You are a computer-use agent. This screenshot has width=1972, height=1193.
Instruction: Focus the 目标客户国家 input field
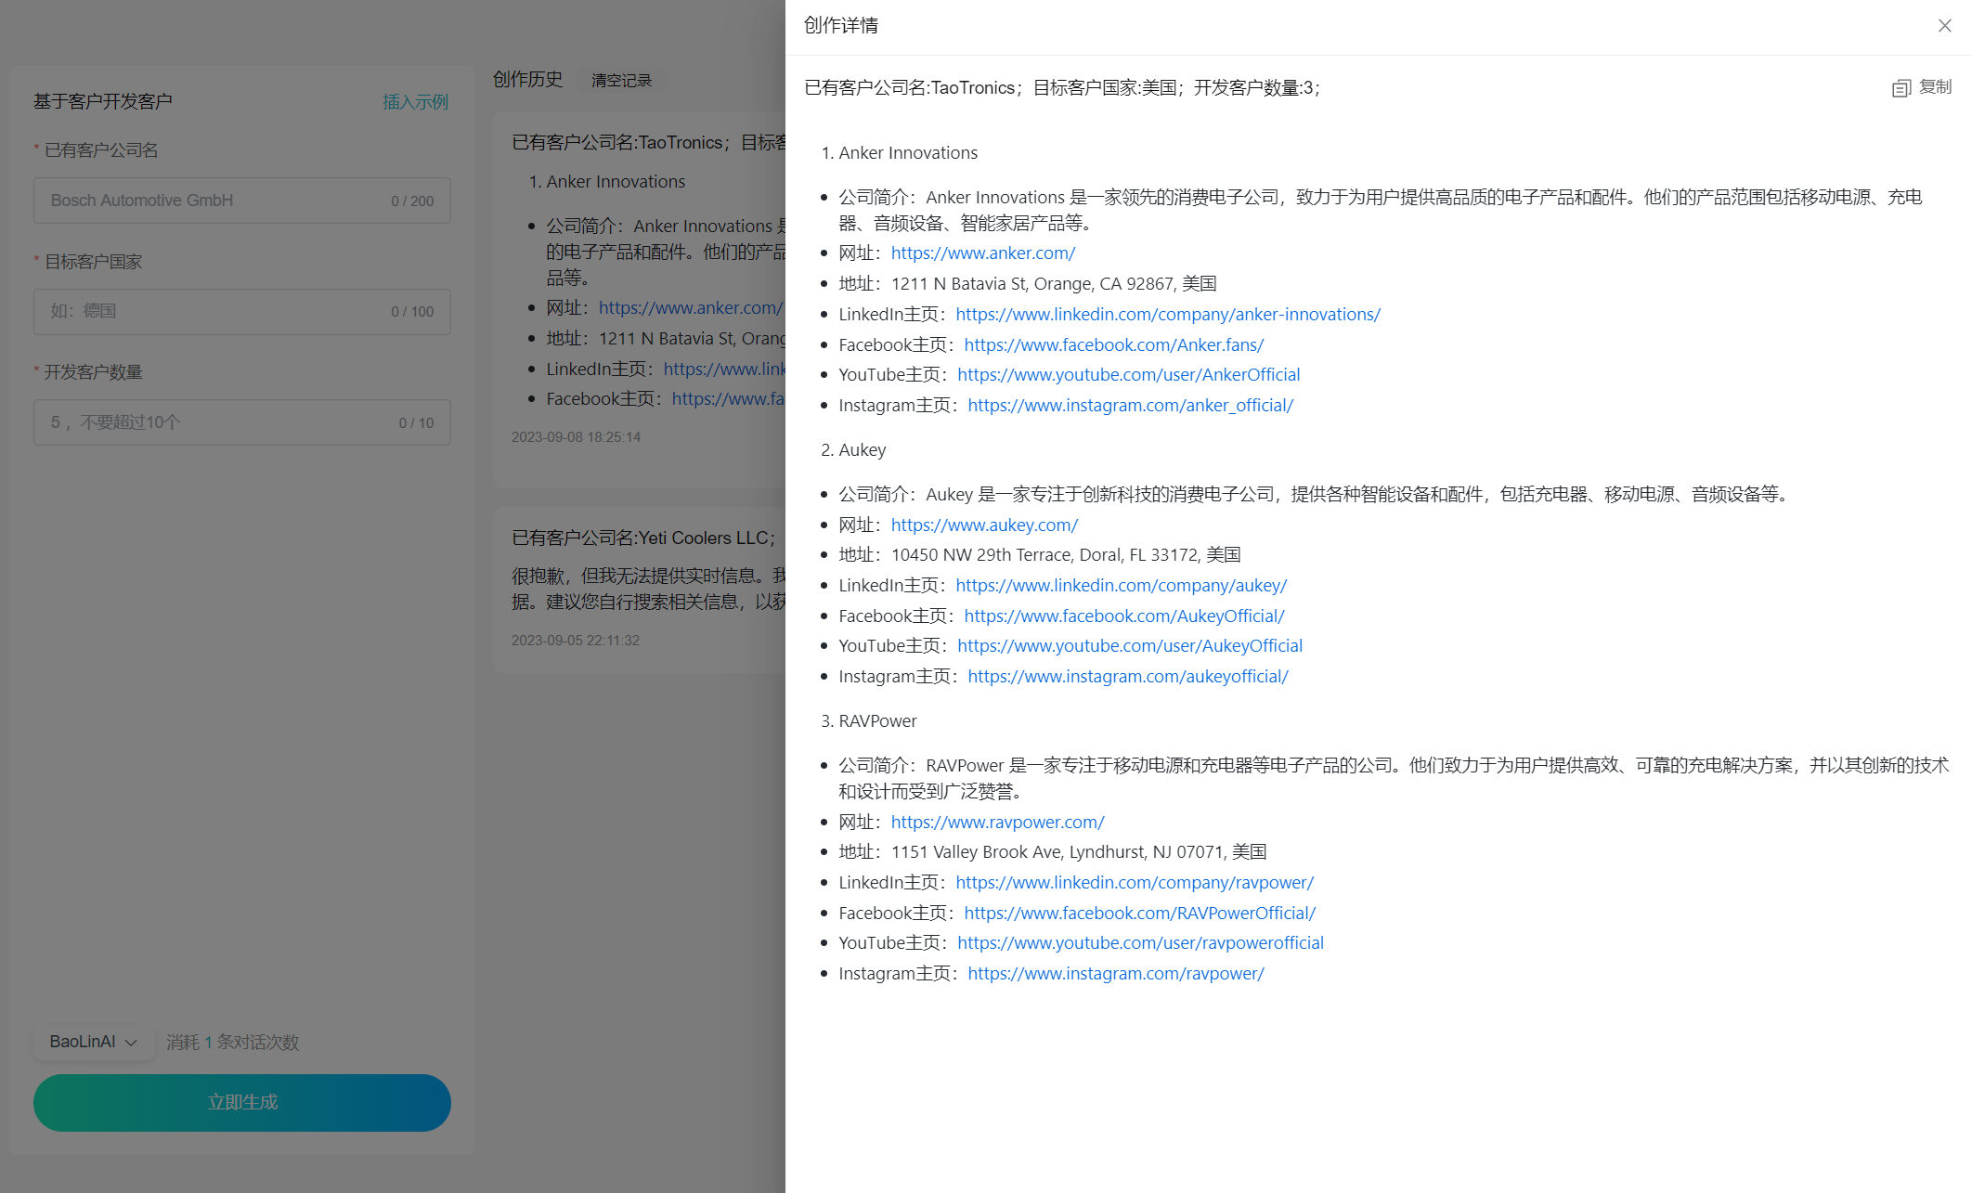(x=242, y=311)
